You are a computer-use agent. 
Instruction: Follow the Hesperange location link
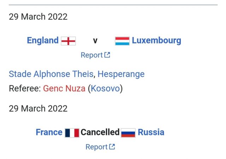pyautogui.click(x=121, y=74)
